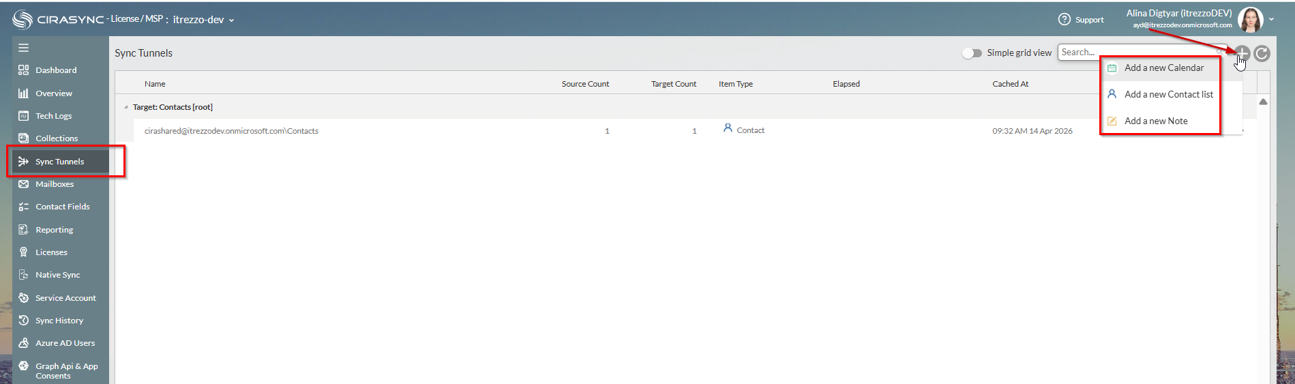Viewport: 1295px width, 384px height.
Task: Expand the user account chevron
Action: pos(1272,20)
